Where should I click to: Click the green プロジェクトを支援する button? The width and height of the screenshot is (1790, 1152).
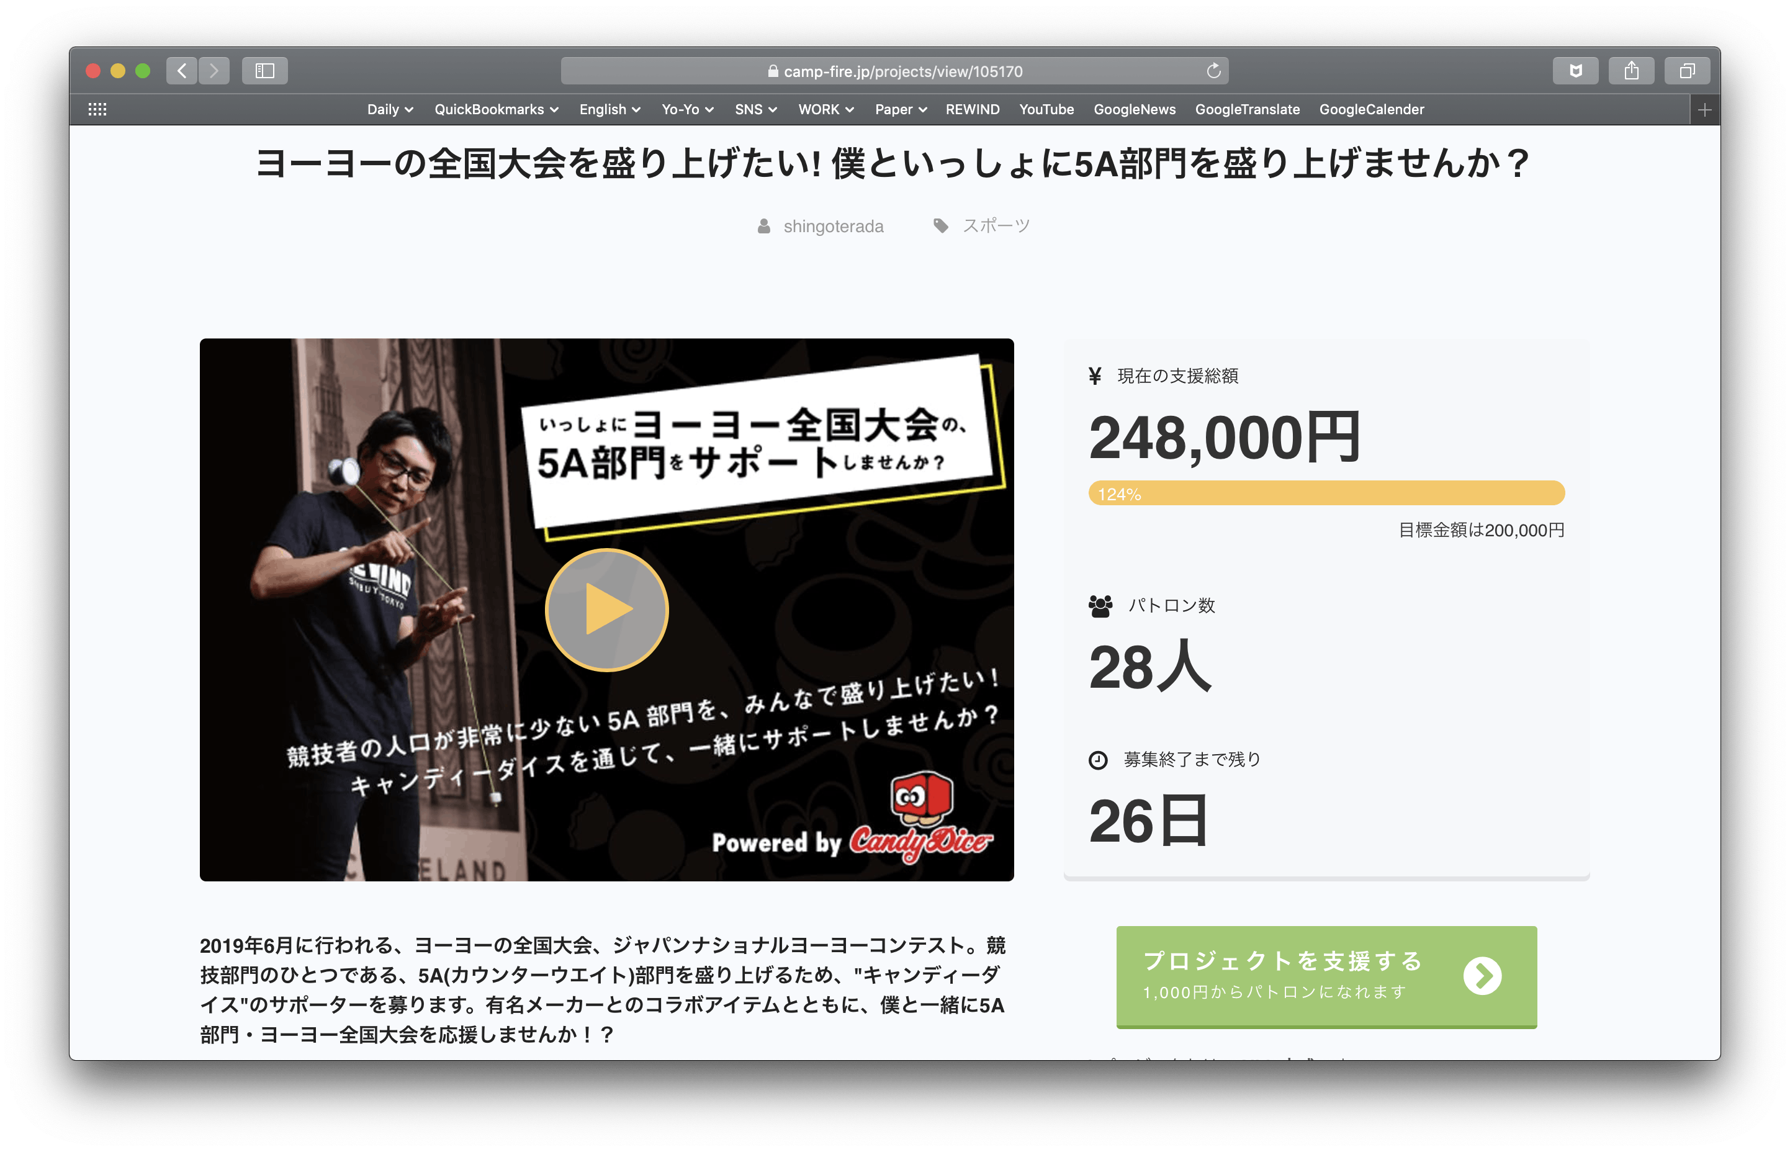[x=1326, y=976]
